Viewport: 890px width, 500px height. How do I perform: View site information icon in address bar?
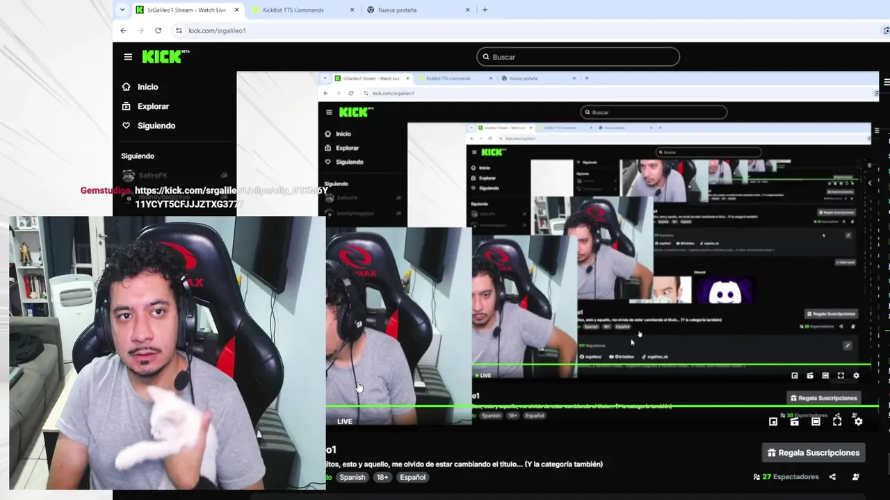click(179, 31)
